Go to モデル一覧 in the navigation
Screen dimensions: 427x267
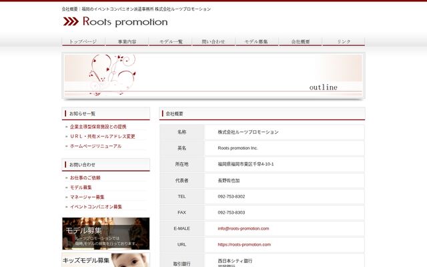171,41
